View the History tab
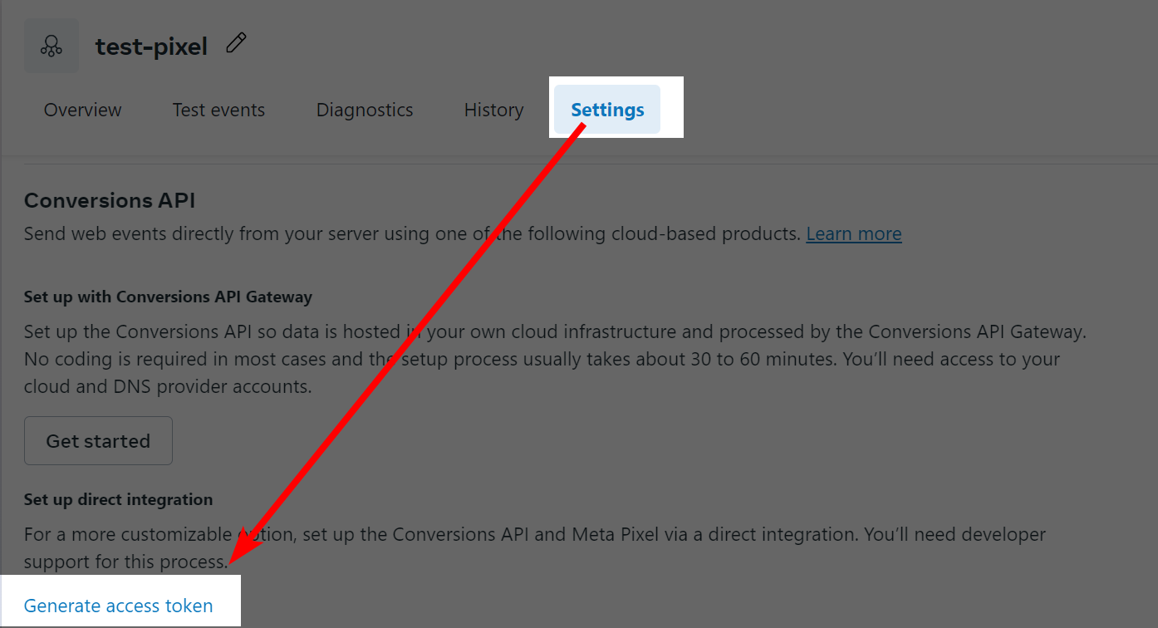This screenshot has height=628, width=1158. (493, 110)
